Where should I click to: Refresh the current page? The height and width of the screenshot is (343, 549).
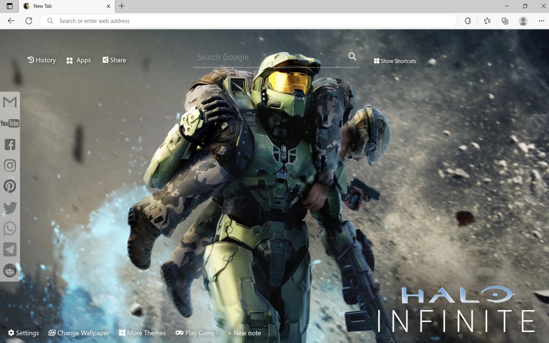[x=29, y=21]
